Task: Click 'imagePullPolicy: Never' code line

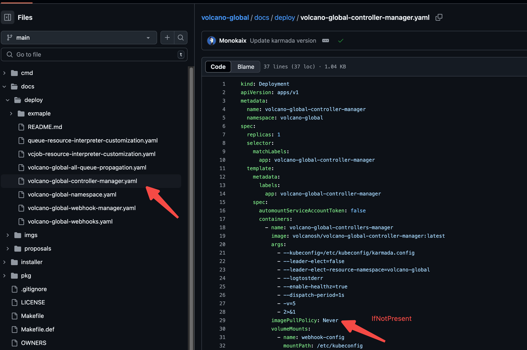Action: click(x=305, y=320)
